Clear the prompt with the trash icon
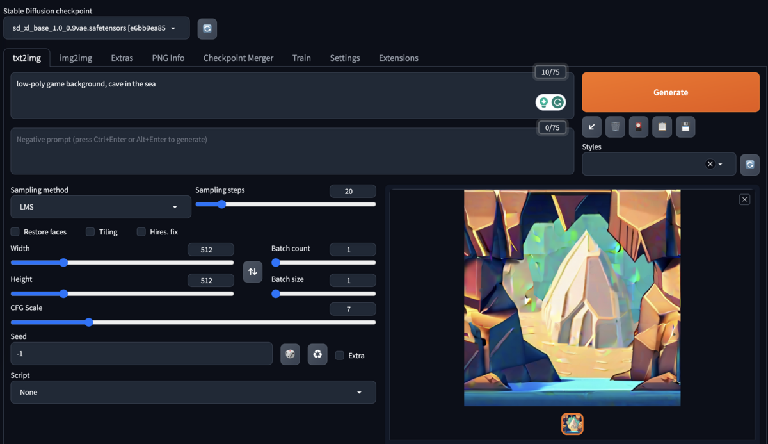Screen dimensions: 768x444 pos(615,126)
